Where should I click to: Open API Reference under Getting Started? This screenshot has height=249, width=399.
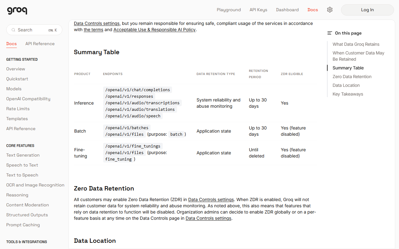point(21,129)
